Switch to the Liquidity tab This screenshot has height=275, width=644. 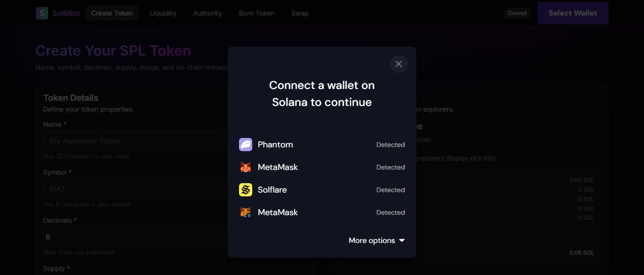tap(163, 13)
